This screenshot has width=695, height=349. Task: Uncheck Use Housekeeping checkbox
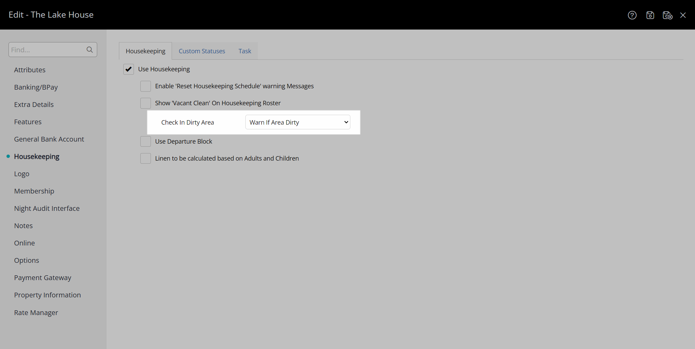click(x=128, y=69)
